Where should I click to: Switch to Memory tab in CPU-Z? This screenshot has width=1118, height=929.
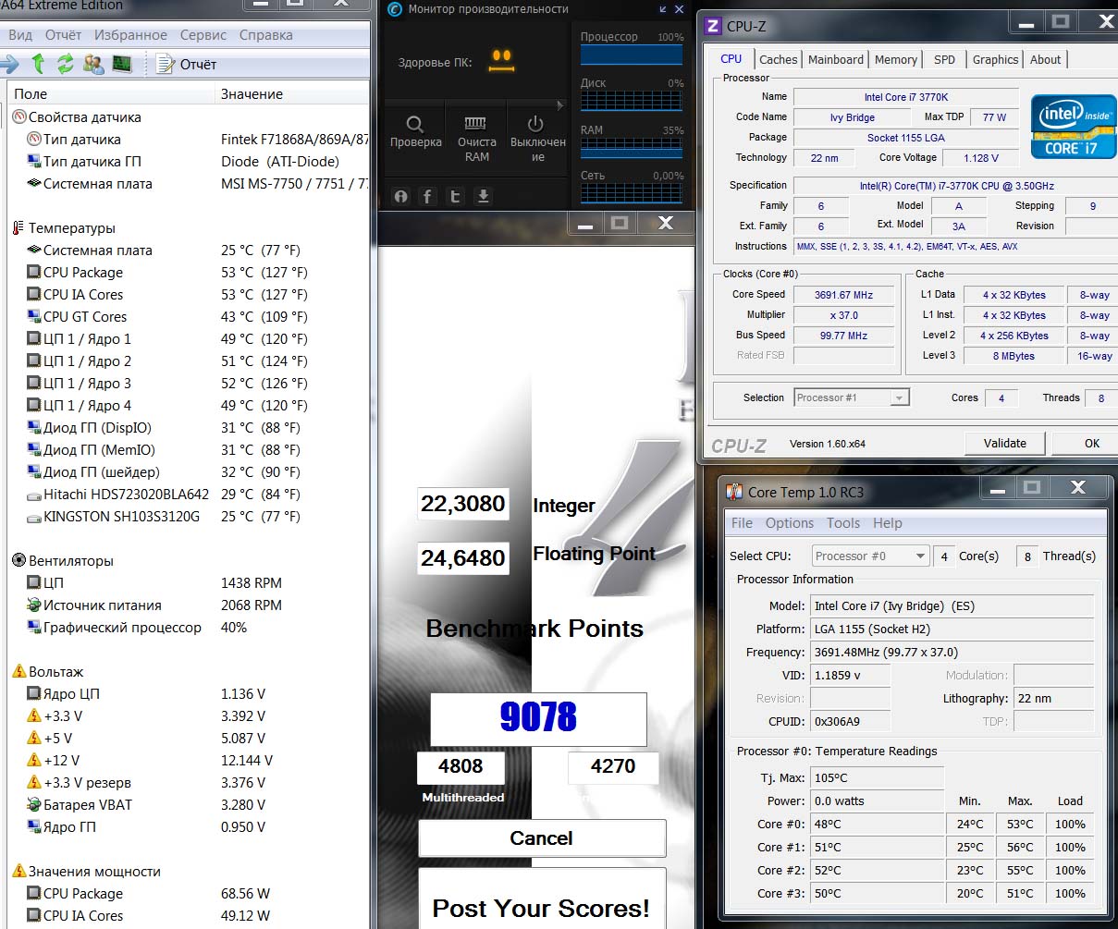895,59
